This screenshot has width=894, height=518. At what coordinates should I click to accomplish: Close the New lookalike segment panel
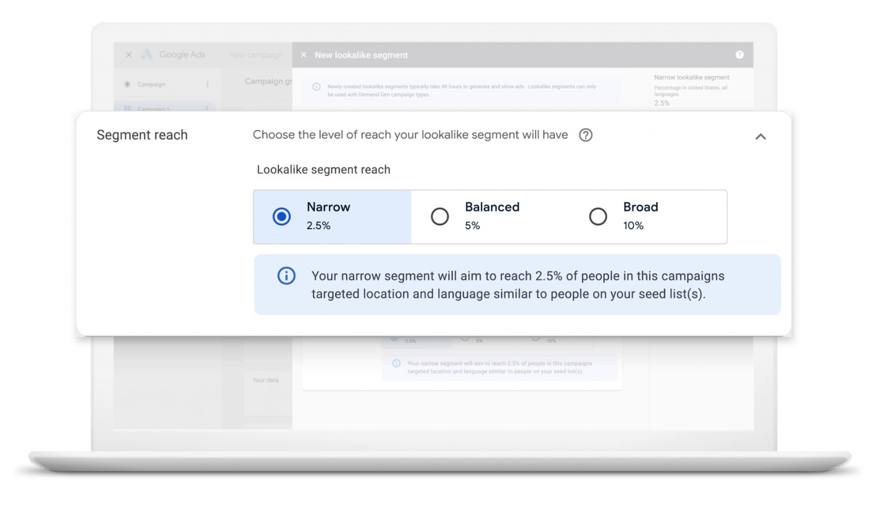[304, 55]
